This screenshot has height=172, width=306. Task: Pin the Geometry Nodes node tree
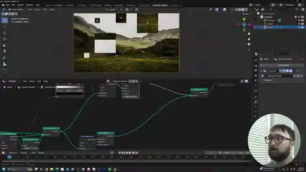pyautogui.click(x=141, y=81)
